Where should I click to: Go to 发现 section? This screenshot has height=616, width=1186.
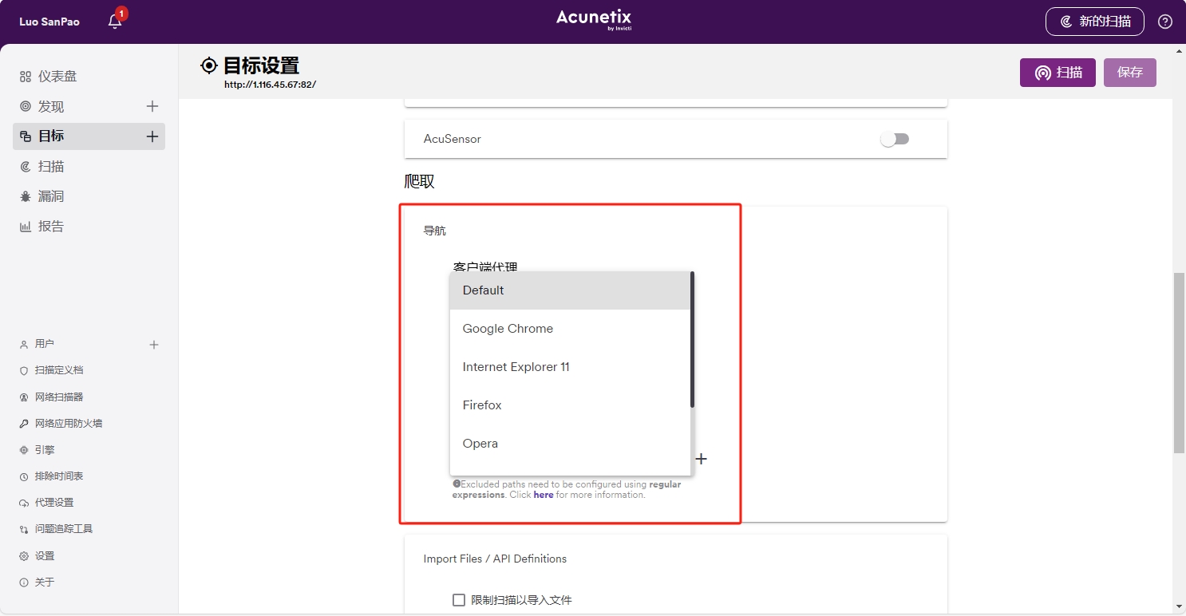coord(51,106)
